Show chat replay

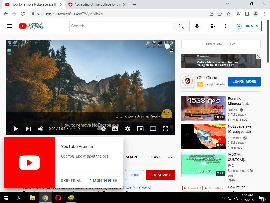click(221, 44)
